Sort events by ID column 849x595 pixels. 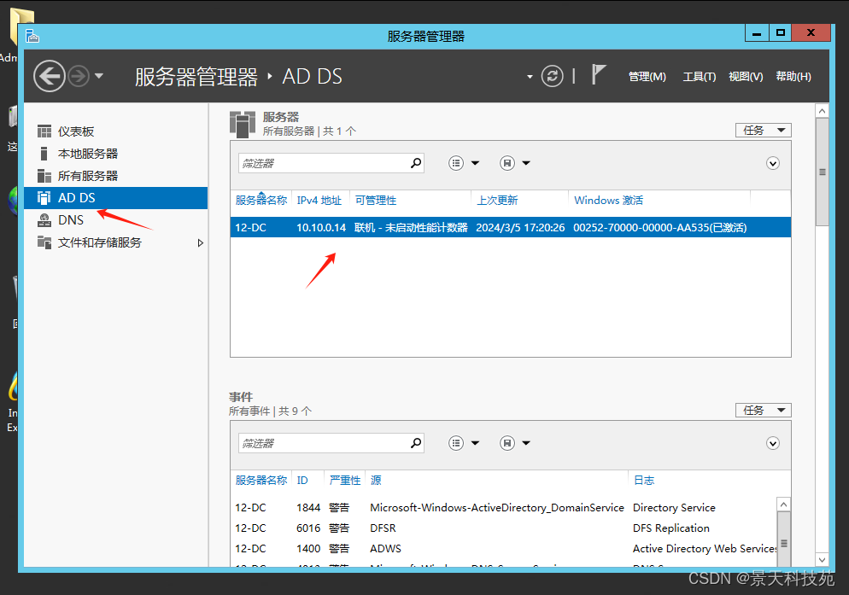click(302, 481)
